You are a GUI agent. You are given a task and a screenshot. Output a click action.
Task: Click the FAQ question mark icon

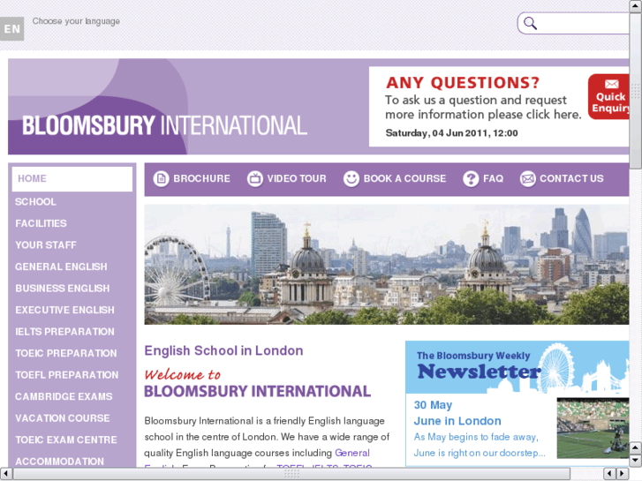[471, 179]
